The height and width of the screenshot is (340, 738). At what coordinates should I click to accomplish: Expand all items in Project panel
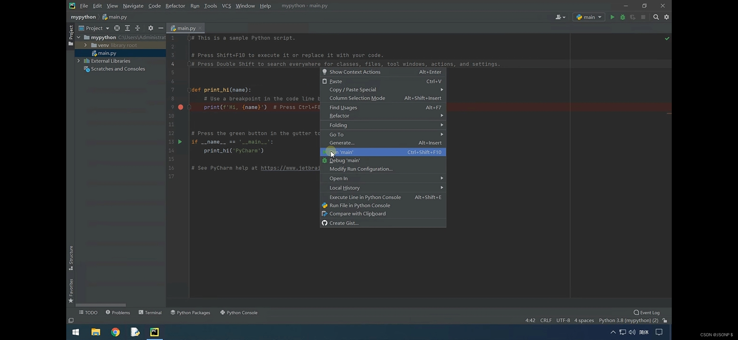pos(127,28)
